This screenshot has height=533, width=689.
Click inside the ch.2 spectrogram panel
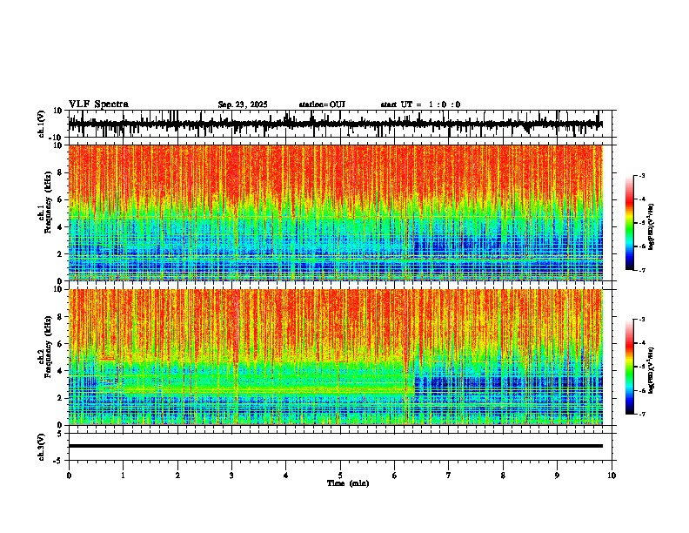[x=335, y=357]
